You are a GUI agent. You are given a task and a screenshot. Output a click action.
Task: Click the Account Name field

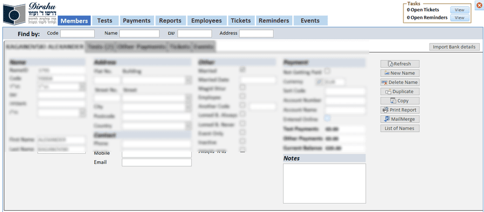coord(345,110)
